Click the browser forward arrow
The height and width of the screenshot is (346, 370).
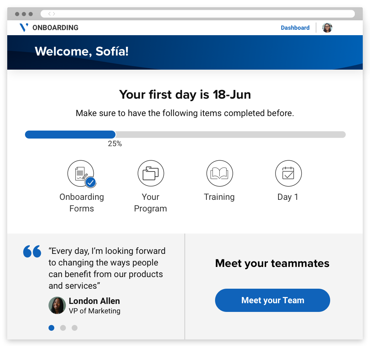54,14
